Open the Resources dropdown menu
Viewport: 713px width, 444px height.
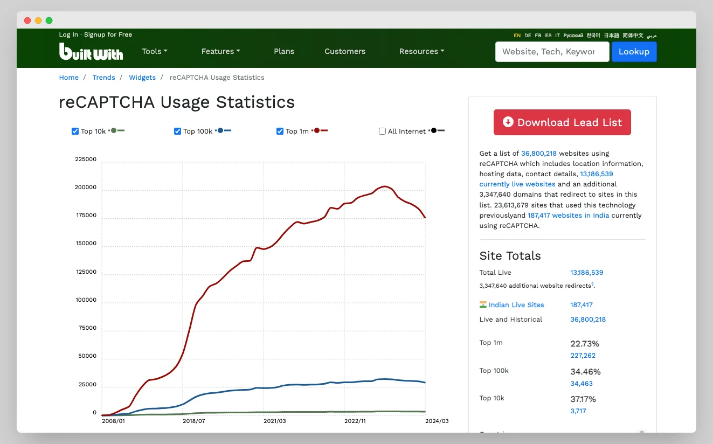[x=421, y=51]
